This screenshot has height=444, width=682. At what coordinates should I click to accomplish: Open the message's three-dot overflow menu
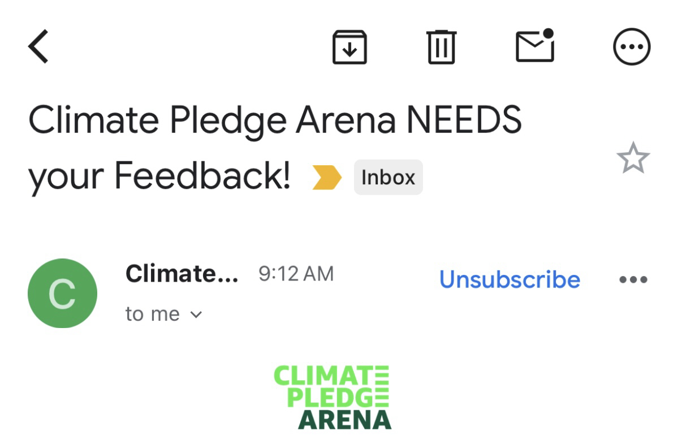click(x=633, y=280)
